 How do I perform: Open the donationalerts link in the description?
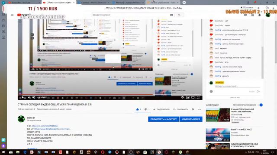coord(52,129)
